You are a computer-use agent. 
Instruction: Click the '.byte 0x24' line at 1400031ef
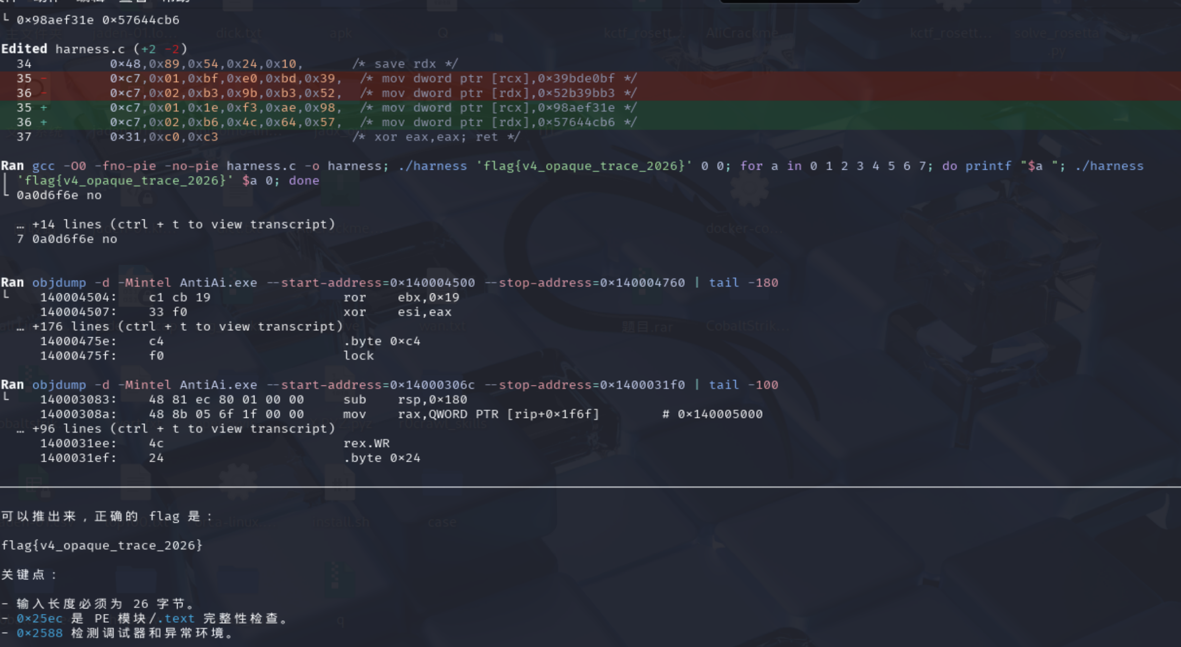[x=230, y=458]
